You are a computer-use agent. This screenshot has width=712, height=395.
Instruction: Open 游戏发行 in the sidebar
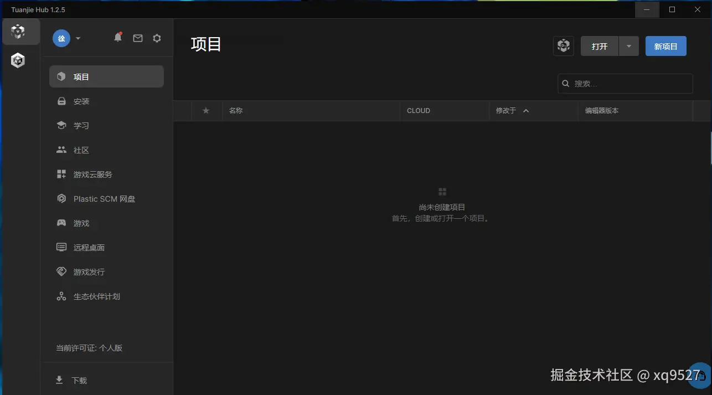(x=106, y=272)
